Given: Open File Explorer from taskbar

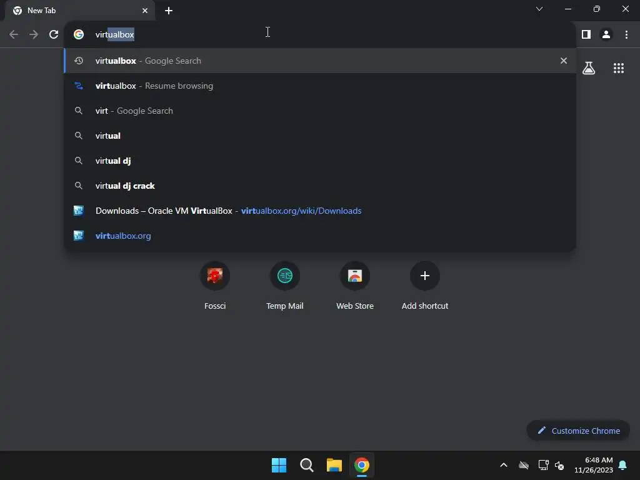Looking at the screenshot, I should tap(334, 465).
